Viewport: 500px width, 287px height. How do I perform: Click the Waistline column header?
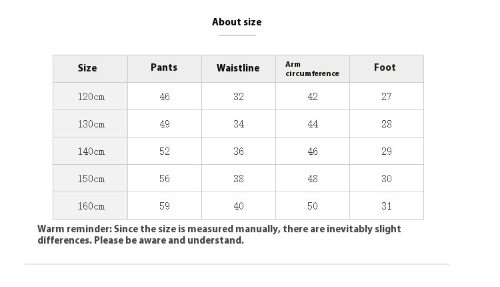point(238,68)
